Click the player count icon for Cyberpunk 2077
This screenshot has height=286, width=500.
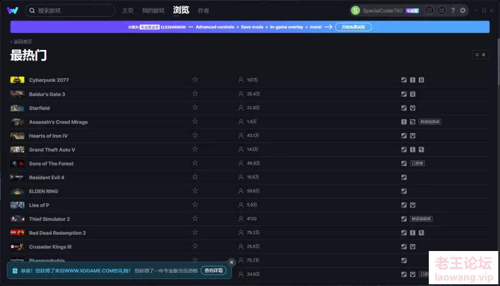pyautogui.click(x=241, y=80)
